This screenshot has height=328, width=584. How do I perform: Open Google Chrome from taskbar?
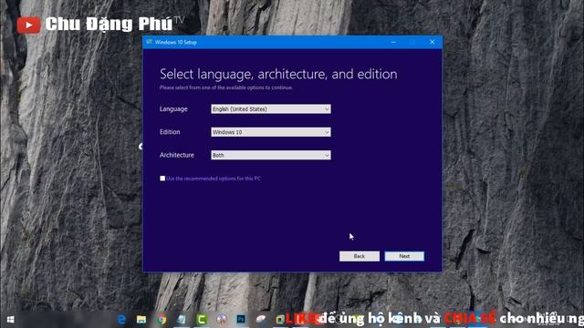(162, 319)
